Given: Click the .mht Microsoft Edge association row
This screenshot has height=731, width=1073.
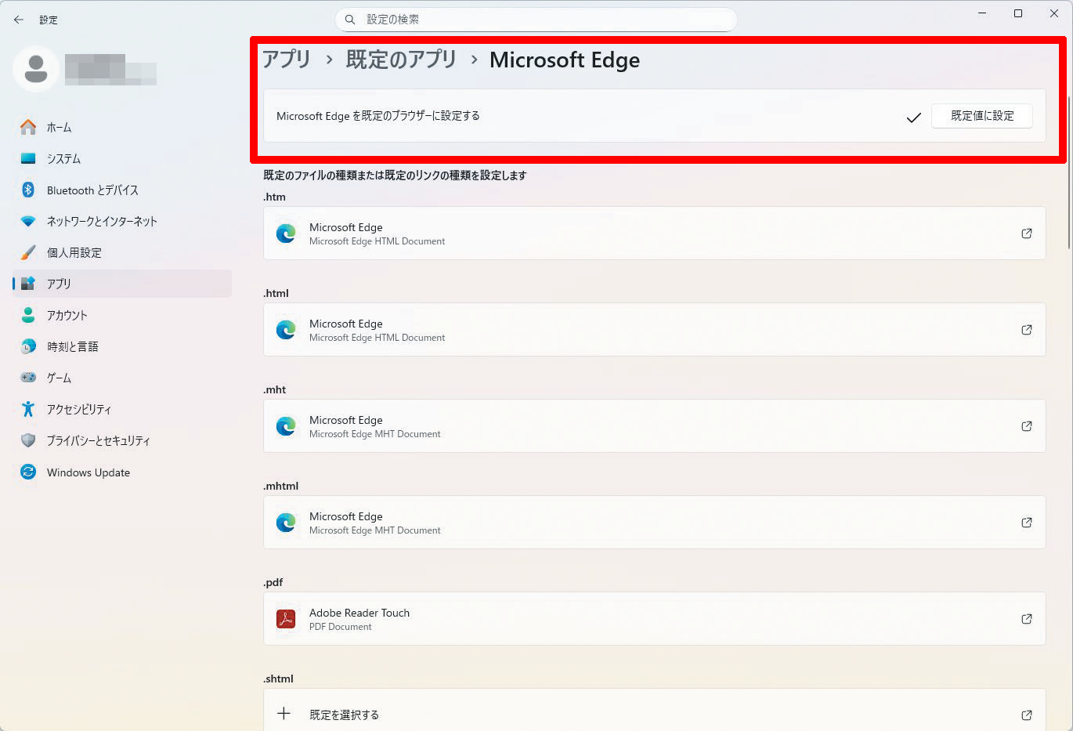Looking at the screenshot, I should 654,426.
